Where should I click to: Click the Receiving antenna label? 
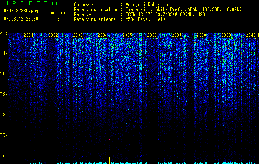pos(95,19)
